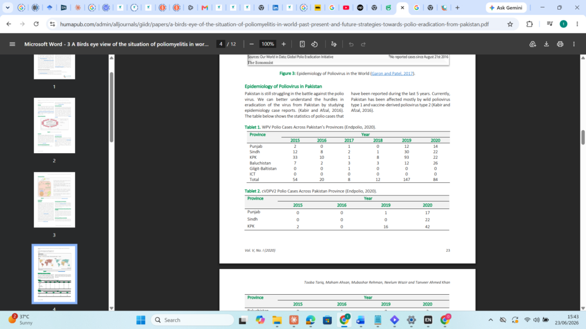Open Chrome three-dot menu

point(577,24)
